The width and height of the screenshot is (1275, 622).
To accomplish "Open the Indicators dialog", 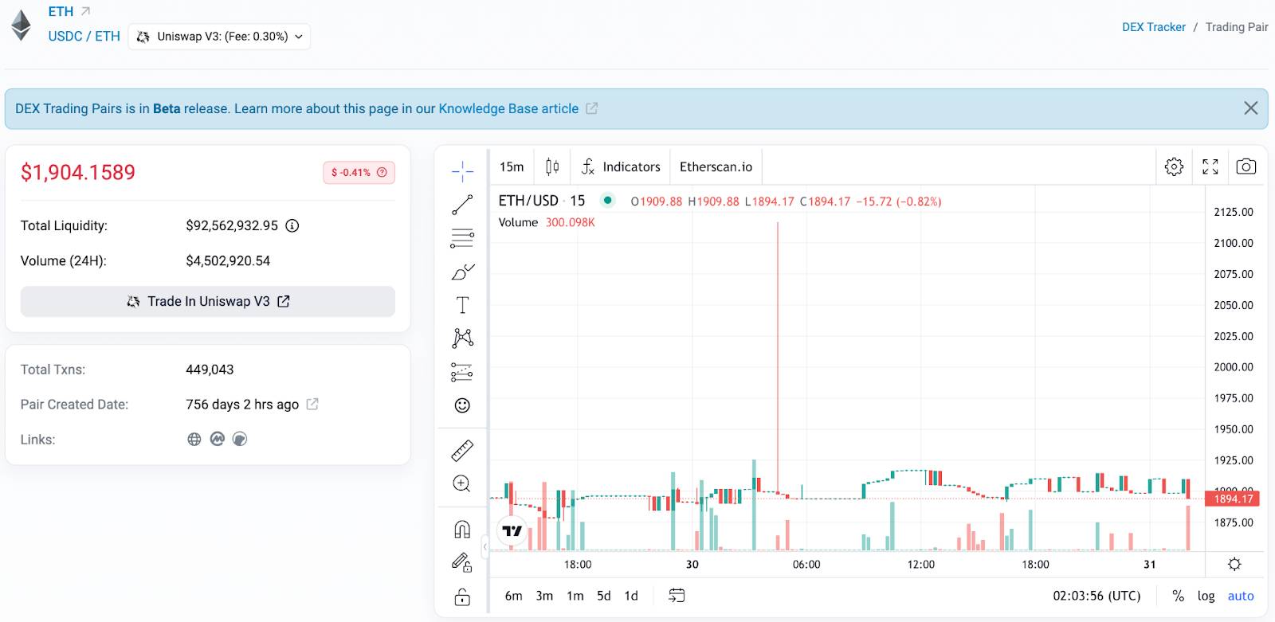I will pos(621,166).
